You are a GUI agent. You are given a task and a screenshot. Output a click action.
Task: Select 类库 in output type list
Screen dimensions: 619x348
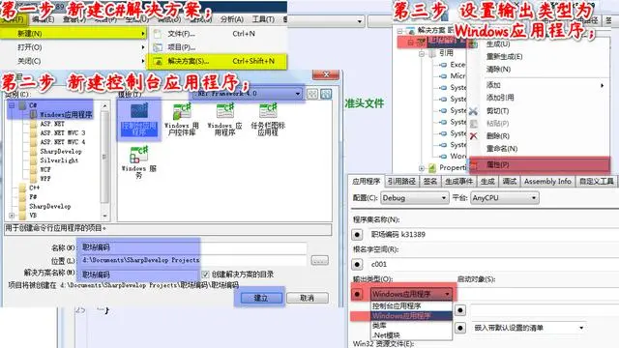411,326
